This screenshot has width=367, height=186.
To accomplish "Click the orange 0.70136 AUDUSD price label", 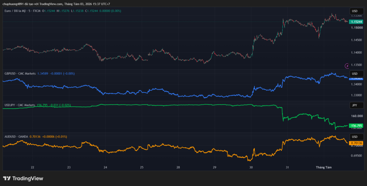I will pyautogui.click(x=356, y=143).
